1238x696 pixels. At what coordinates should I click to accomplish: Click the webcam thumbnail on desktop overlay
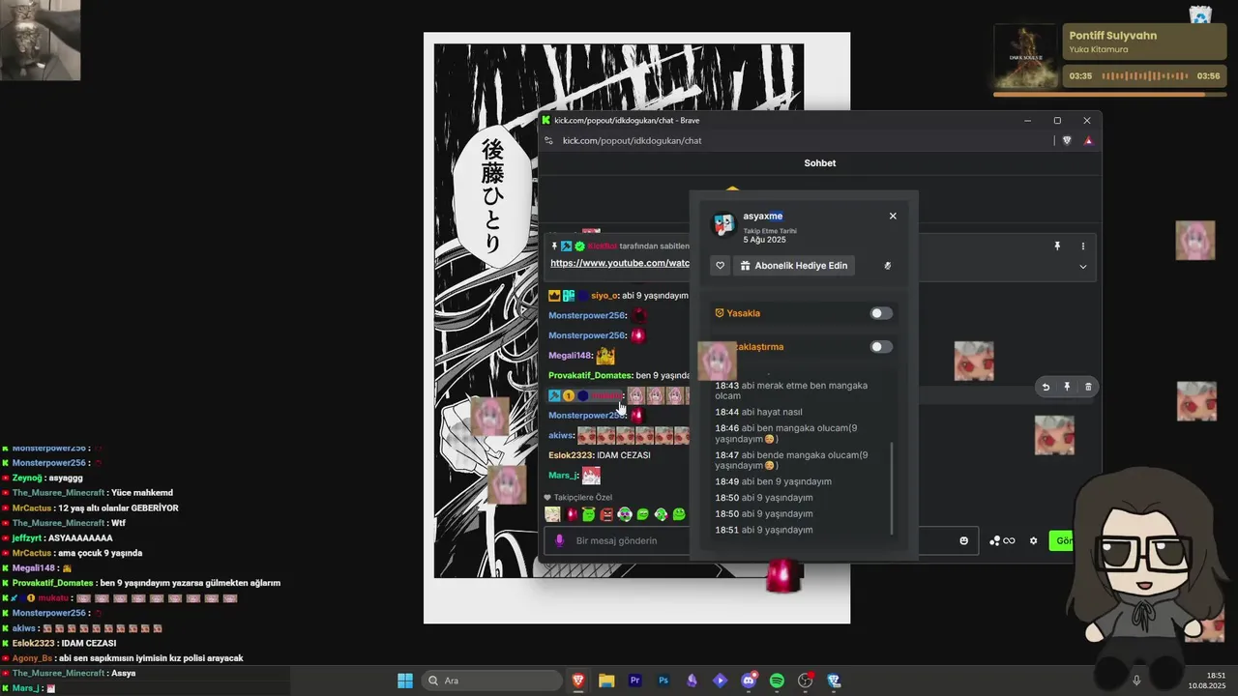click(40, 40)
